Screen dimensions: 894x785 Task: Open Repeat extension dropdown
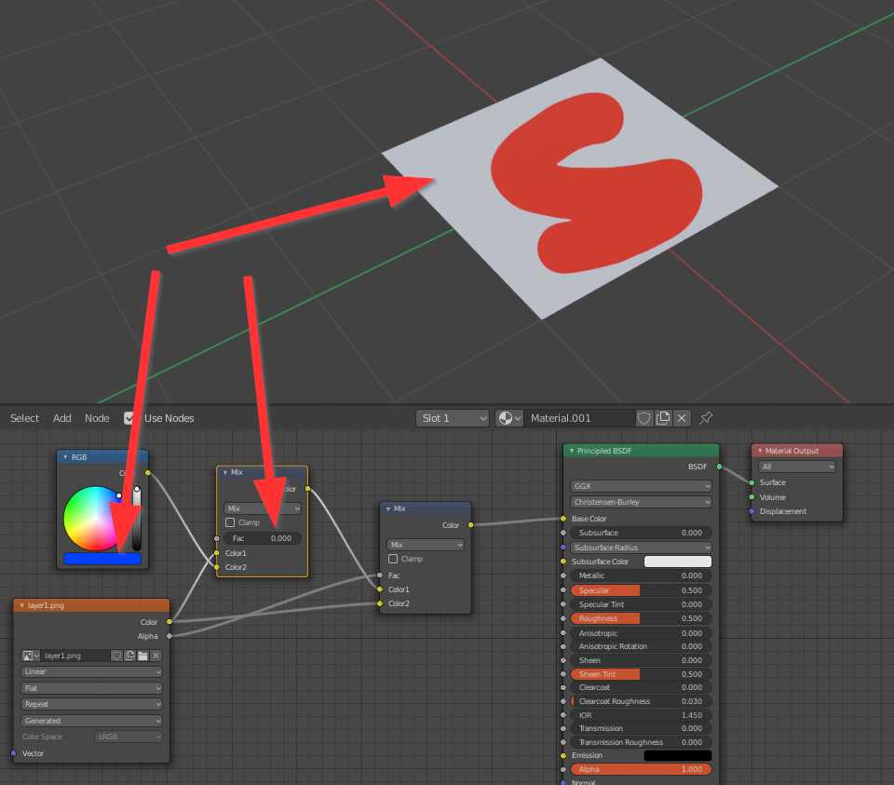coord(92,704)
